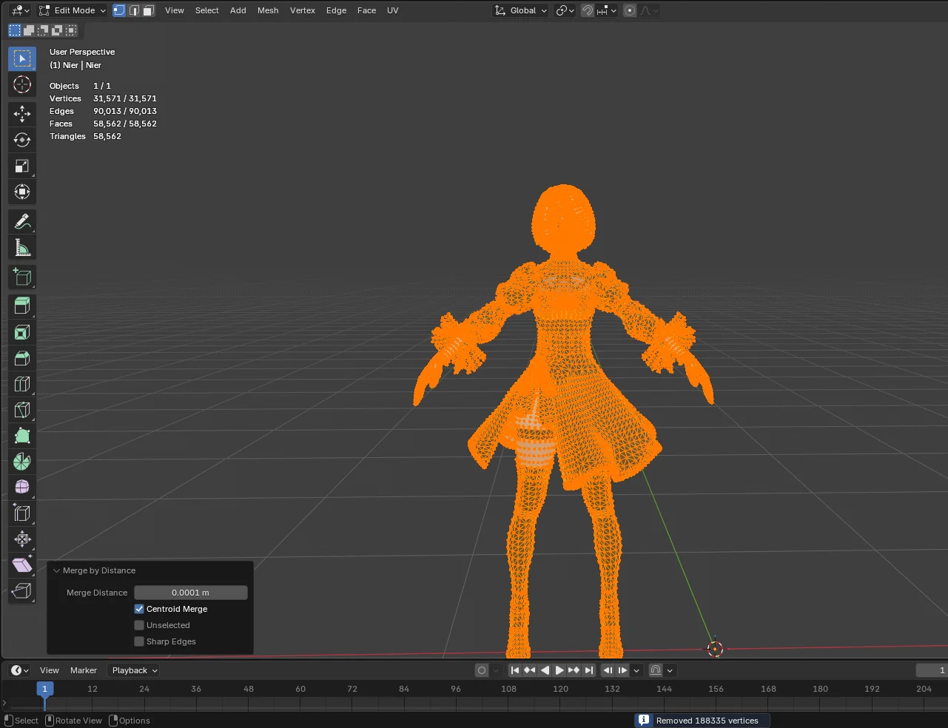Open the Vertex menu

(303, 10)
